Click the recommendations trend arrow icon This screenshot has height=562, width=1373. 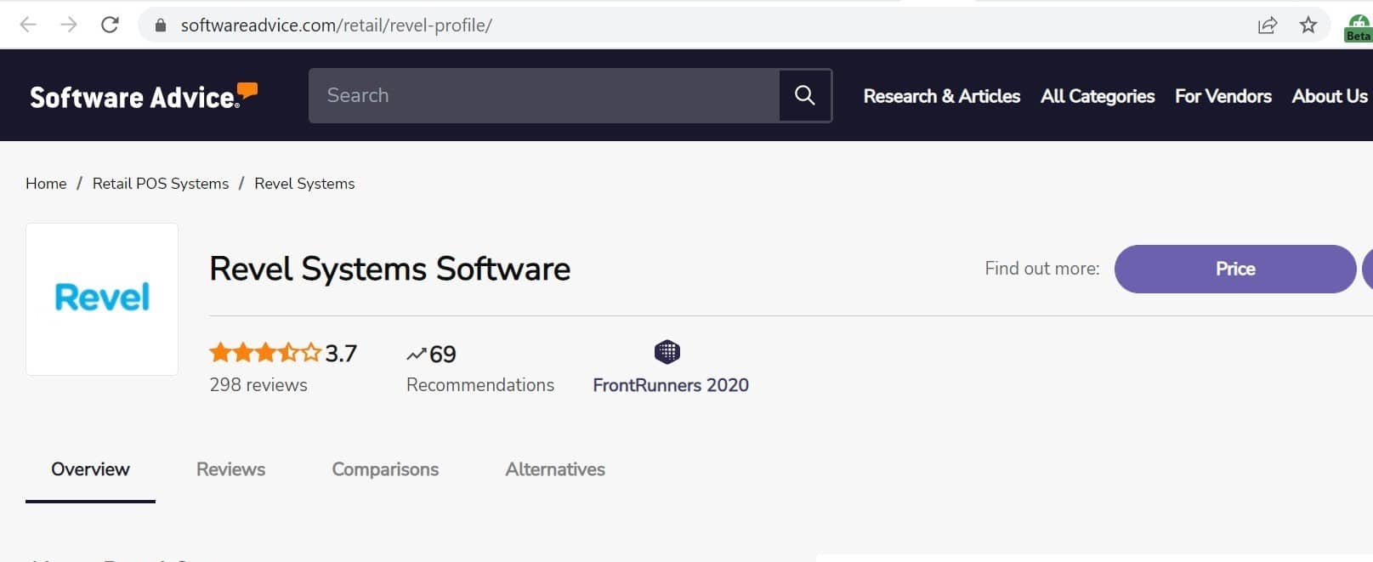(416, 354)
